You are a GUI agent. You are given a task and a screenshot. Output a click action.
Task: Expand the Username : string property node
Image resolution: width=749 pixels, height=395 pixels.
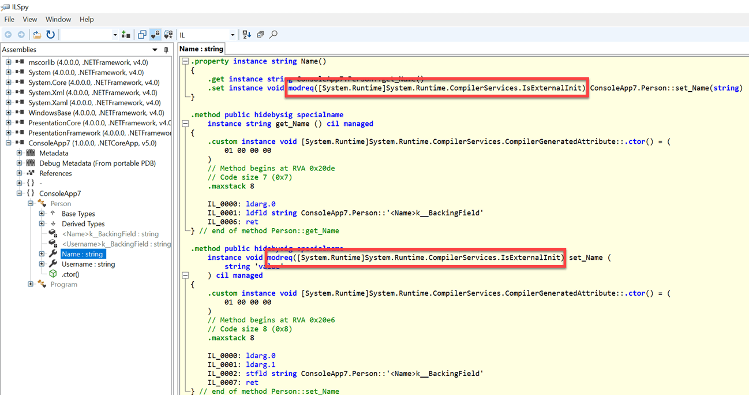(42, 264)
